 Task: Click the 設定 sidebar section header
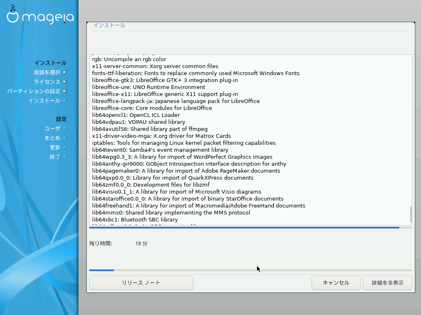coord(61,119)
